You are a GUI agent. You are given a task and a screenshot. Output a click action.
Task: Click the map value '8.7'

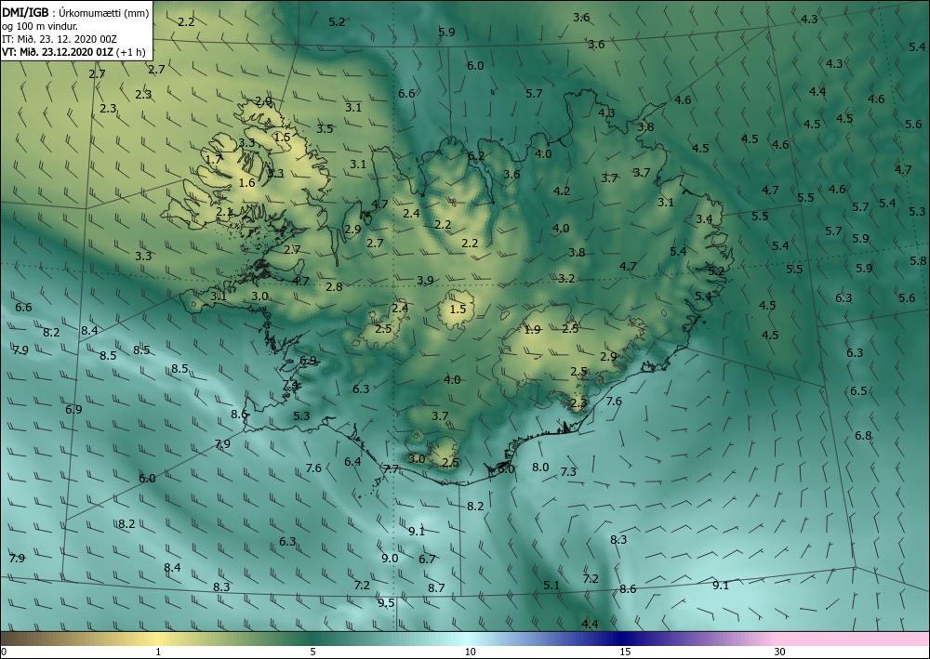tap(436, 587)
